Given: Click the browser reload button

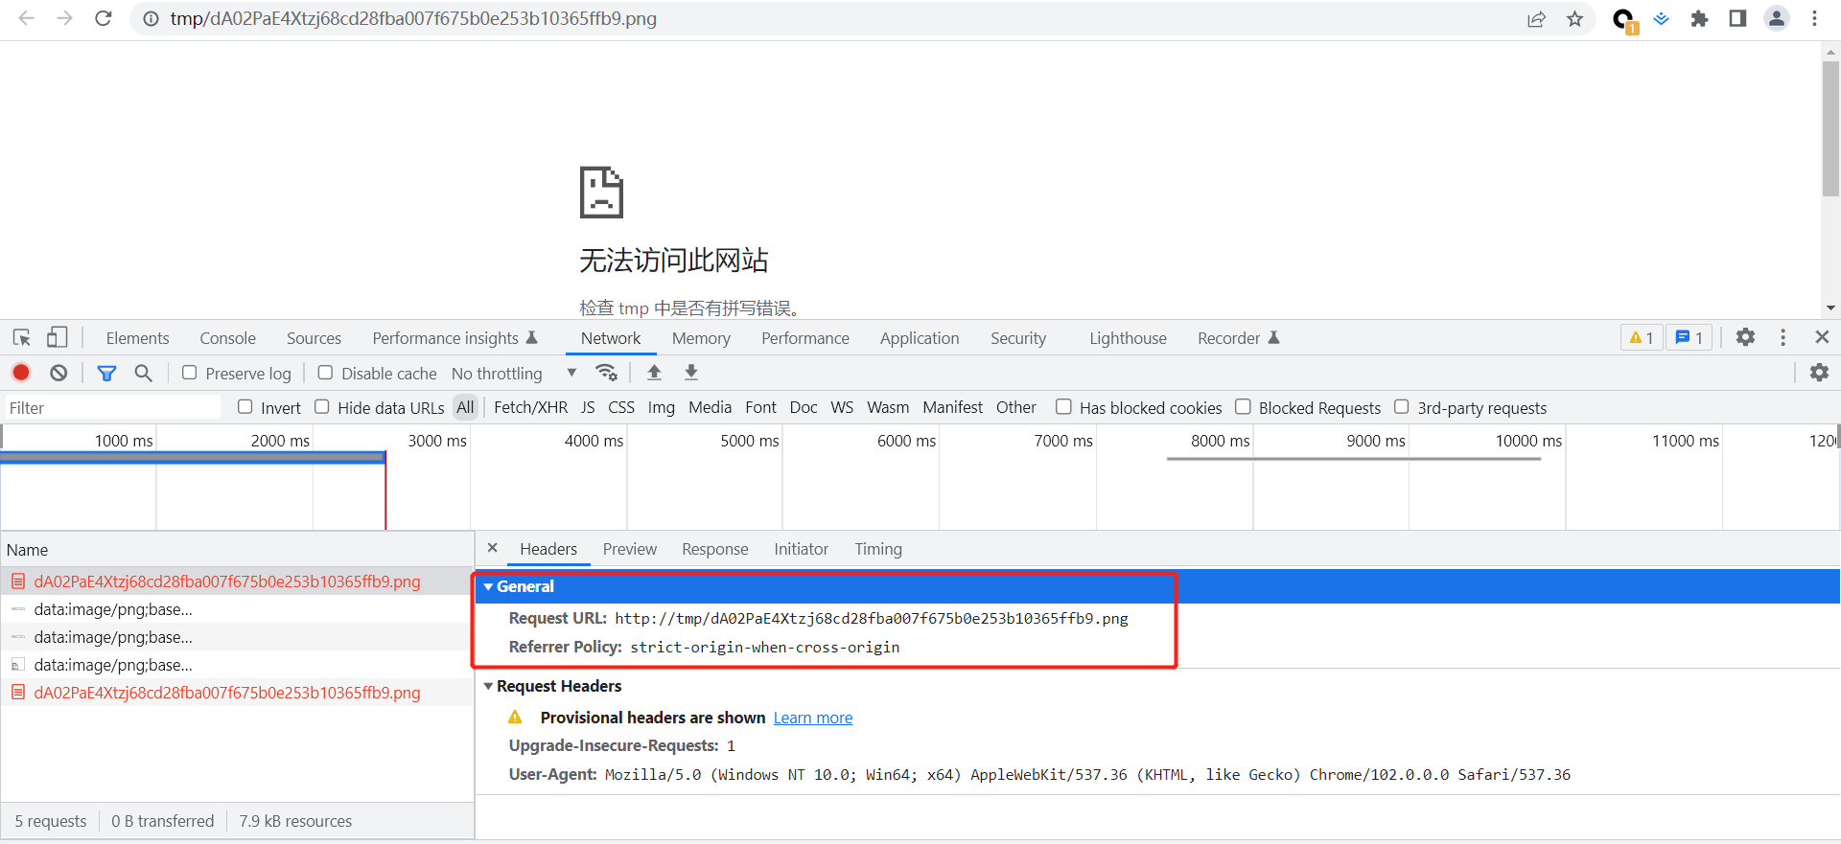Looking at the screenshot, I should click(x=104, y=18).
